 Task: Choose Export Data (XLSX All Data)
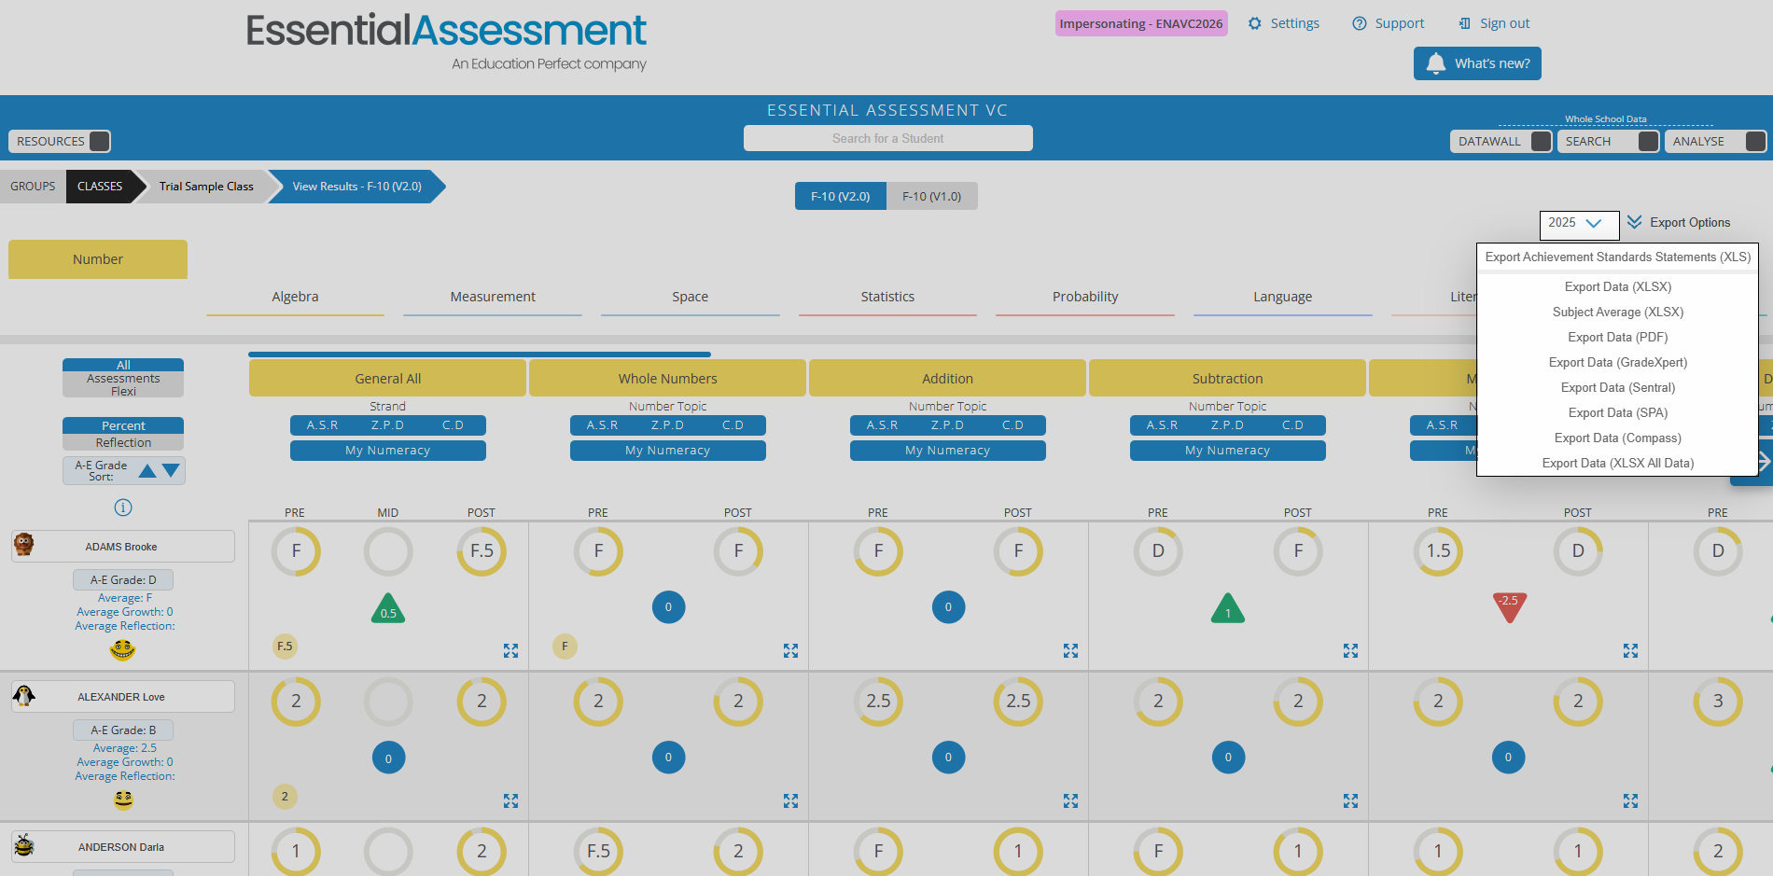[1618, 463]
